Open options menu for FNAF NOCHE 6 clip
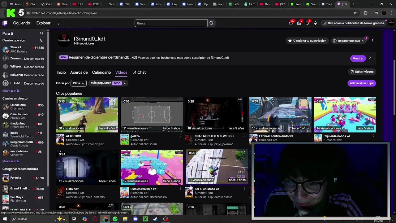This screenshot has width=396, height=223. [x=245, y=136]
